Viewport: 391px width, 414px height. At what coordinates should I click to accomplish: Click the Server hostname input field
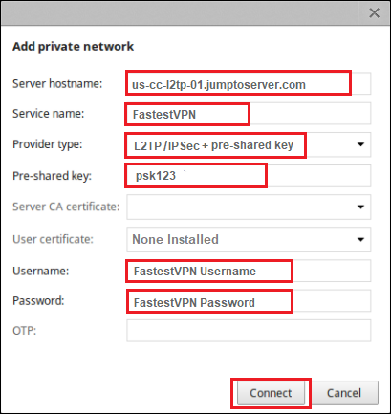pyautogui.click(x=249, y=83)
